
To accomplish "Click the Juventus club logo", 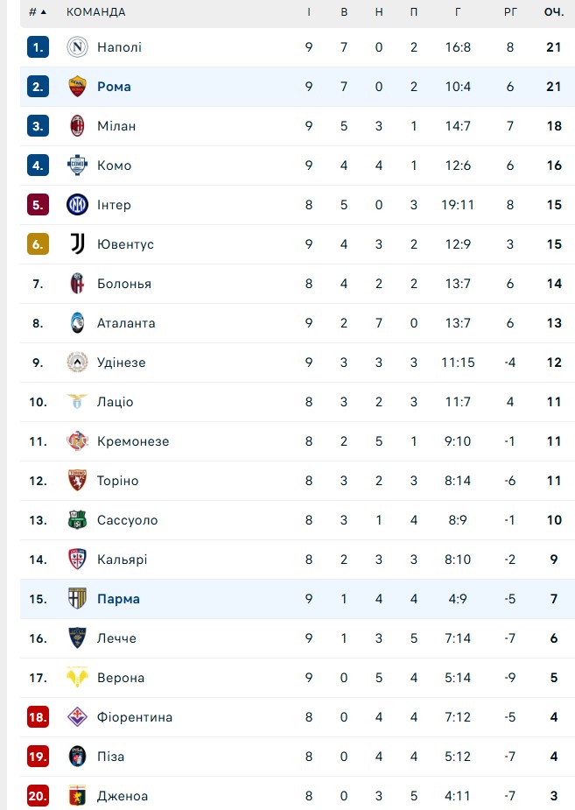I will click(x=78, y=244).
